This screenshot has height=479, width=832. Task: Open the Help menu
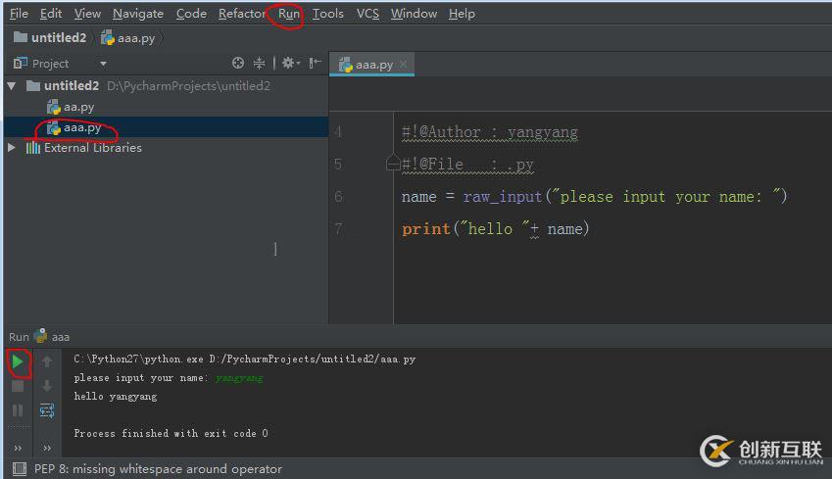point(462,14)
